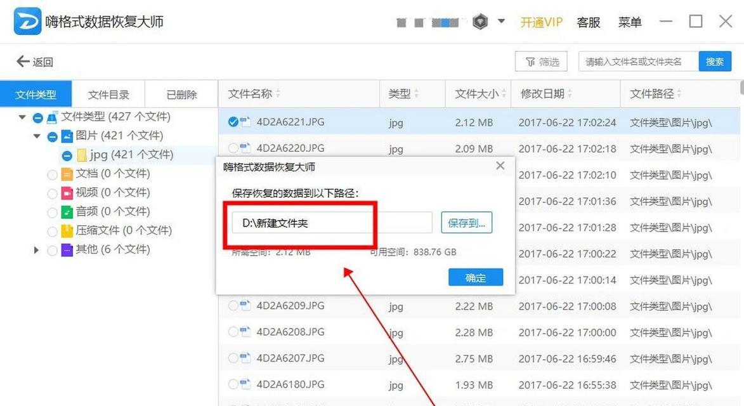The width and height of the screenshot is (744, 406).
Task: Check the box next to 4D2A6207.JPG
Action: (x=233, y=358)
